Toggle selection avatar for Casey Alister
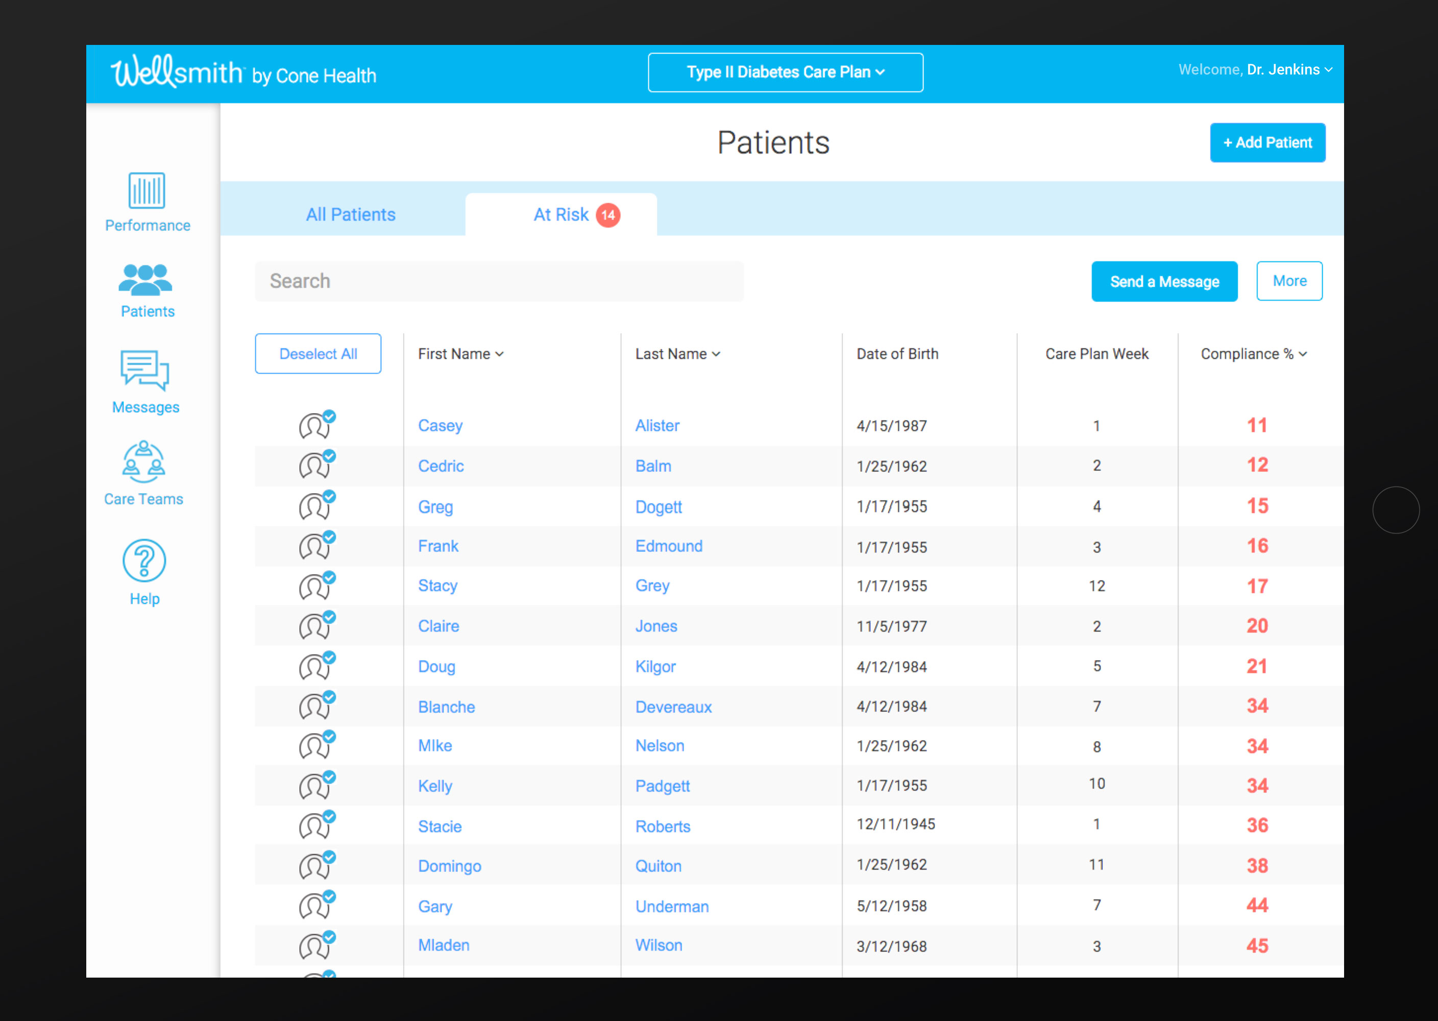Screen dimensions: 1438x1021 point(318,425)
